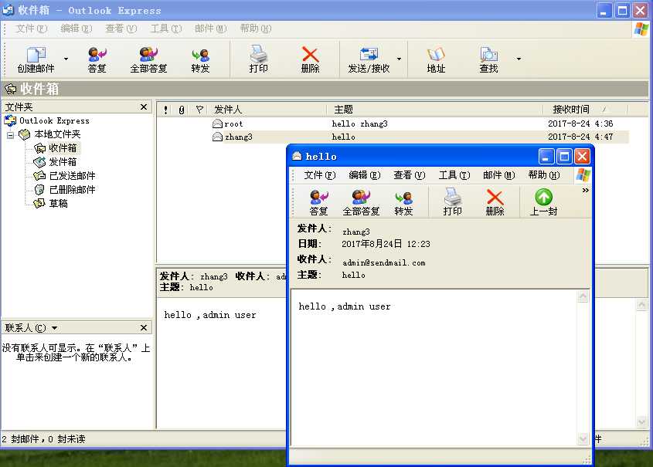
Task: Click Print (打印) in the main toolbar
Action: click(x=258, y=60)
